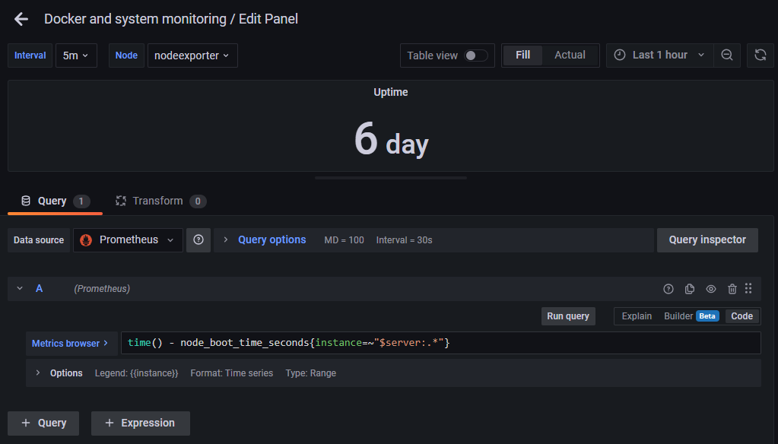778x444 pixels.
Task: Zoom out the time range with the magnifier icon
Action: click(x=726, y=55)
